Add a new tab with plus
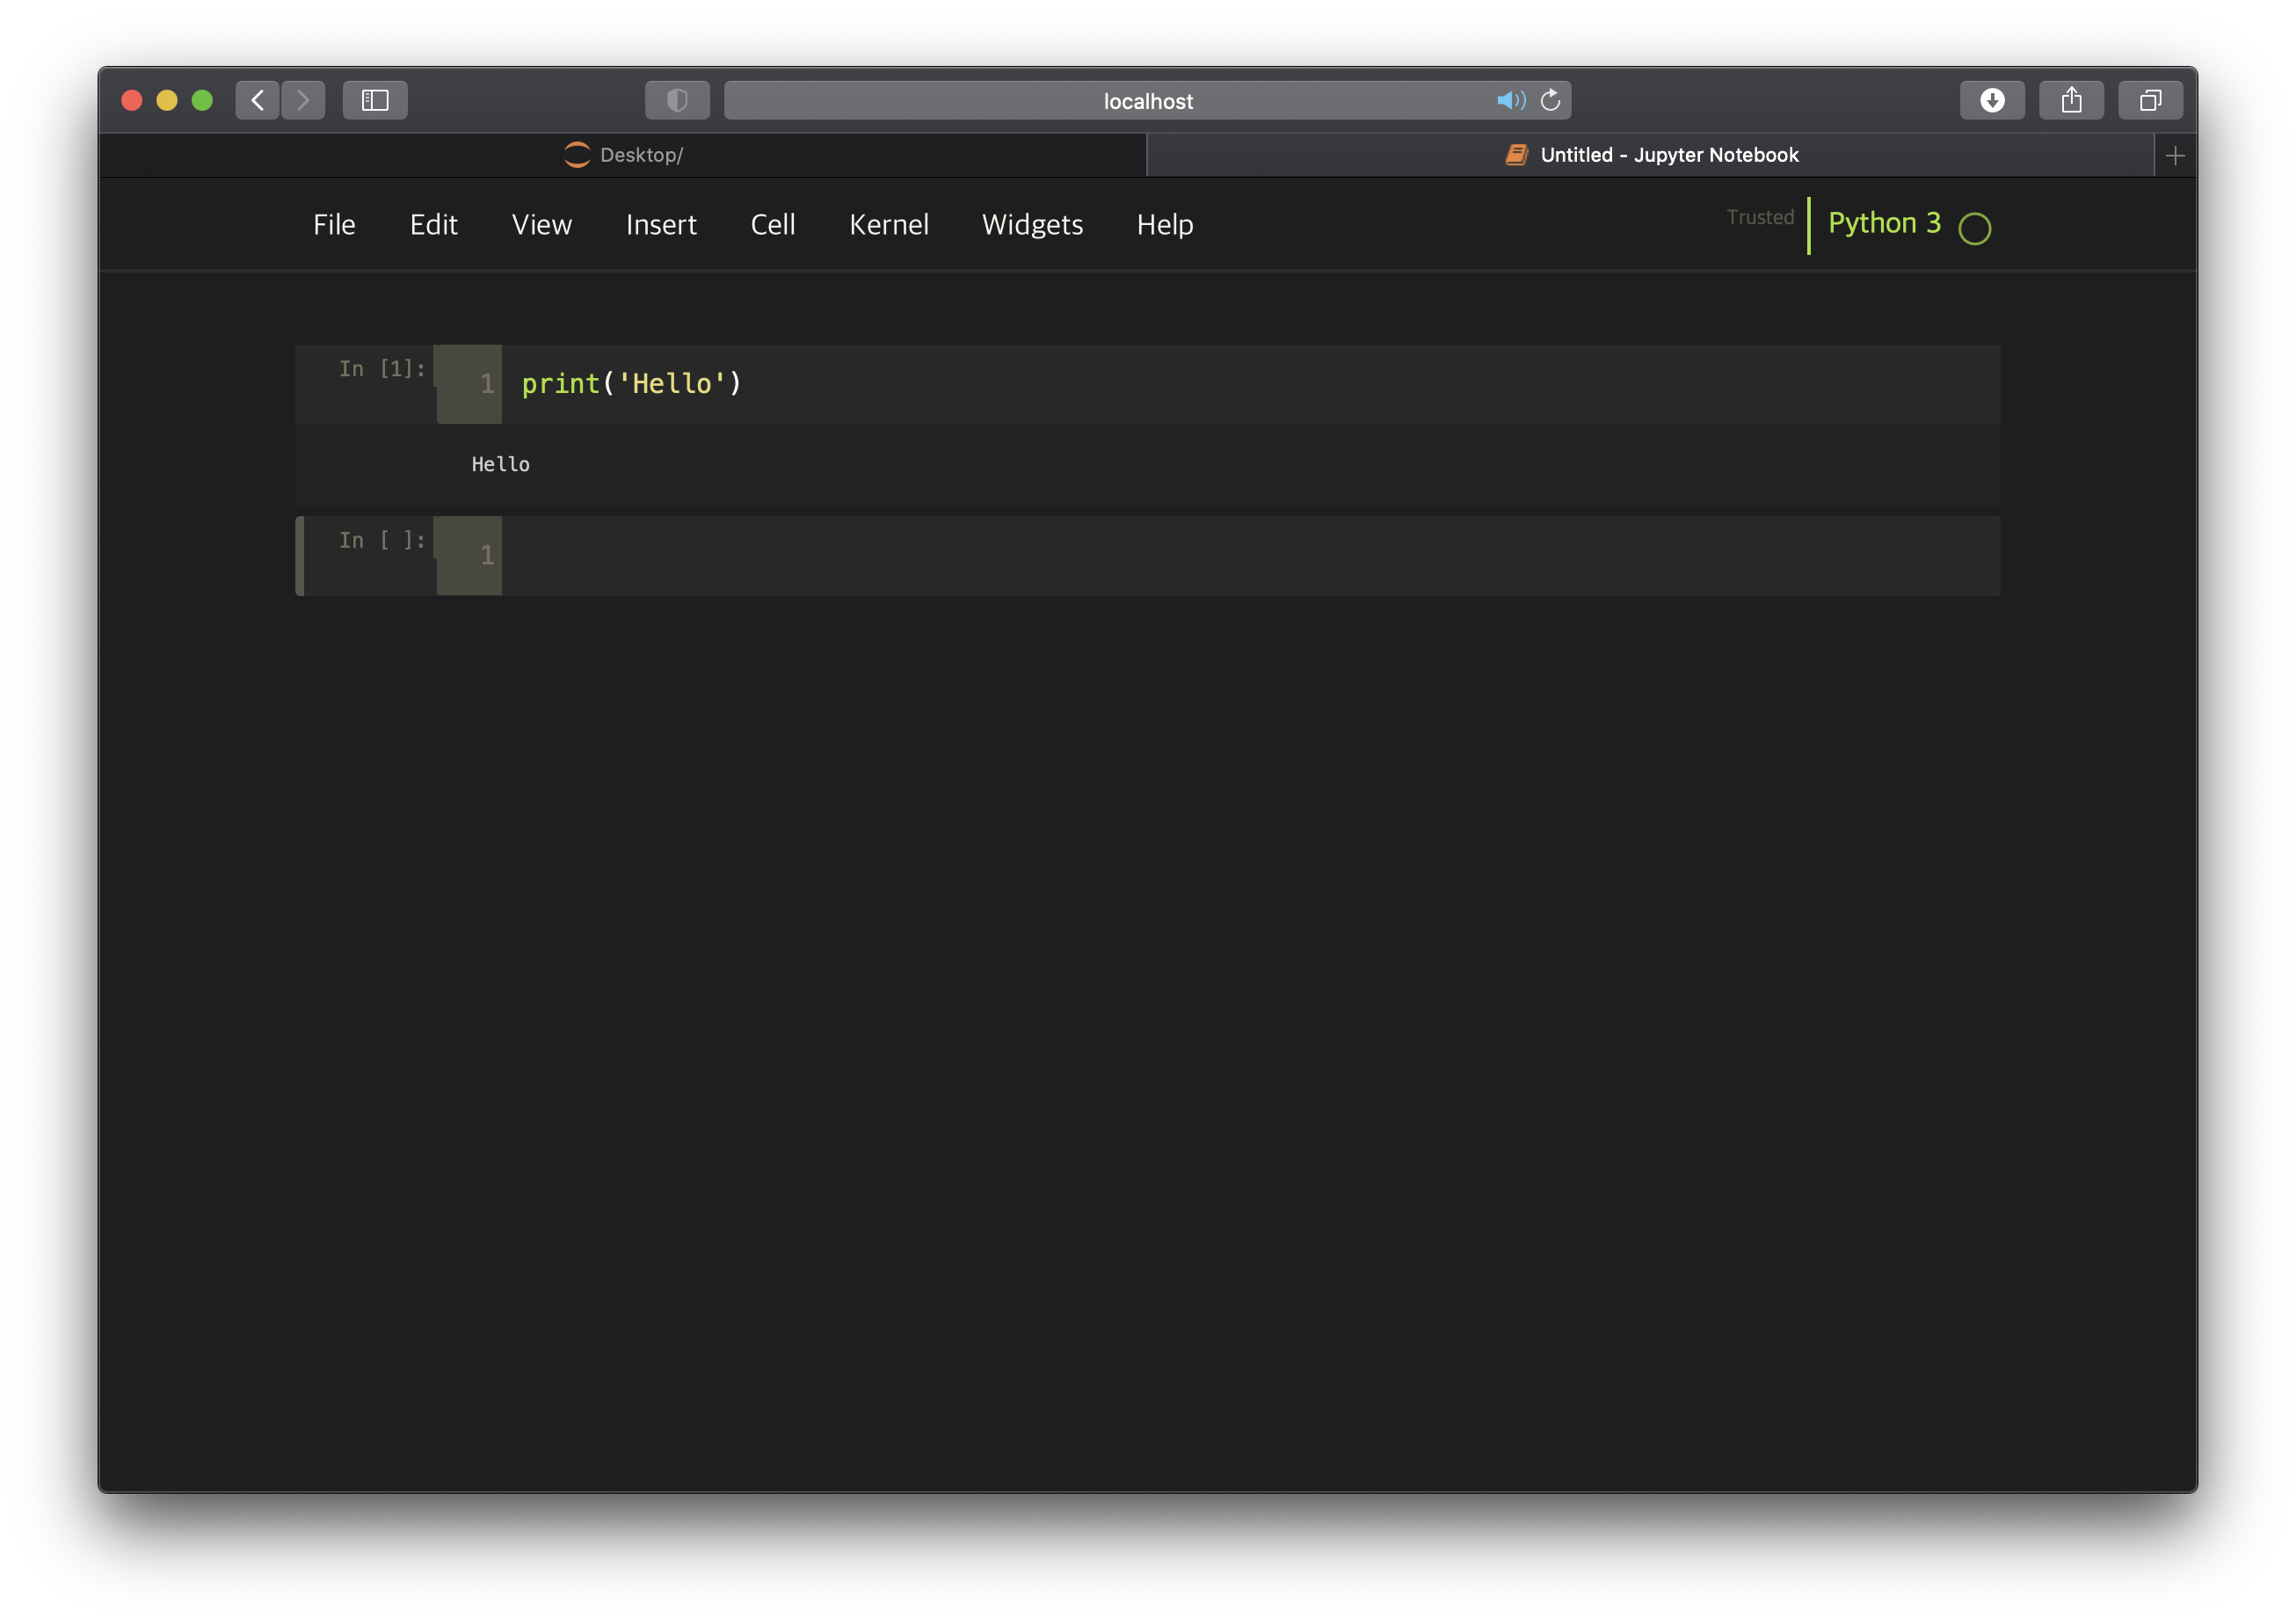 (2175, 156)
